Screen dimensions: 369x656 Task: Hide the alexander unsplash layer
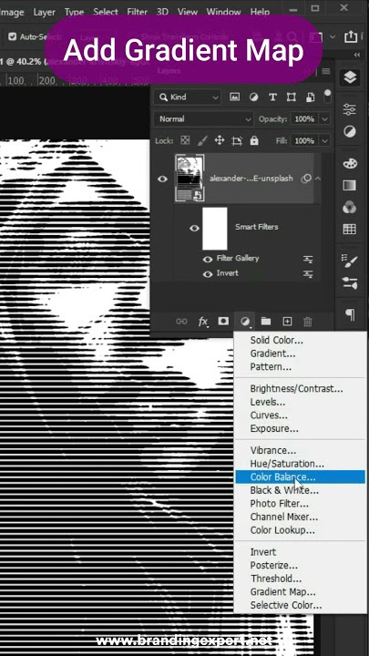(x=162, y=179)
